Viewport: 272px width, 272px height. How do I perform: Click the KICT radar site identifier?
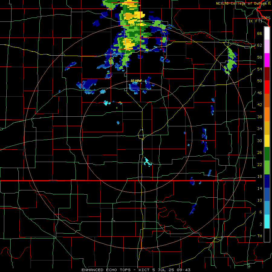point(144,270)
